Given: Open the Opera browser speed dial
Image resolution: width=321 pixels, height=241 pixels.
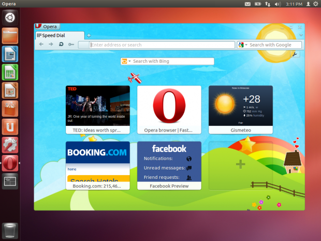Looking at the screenshot, I should tap(169, 110).
